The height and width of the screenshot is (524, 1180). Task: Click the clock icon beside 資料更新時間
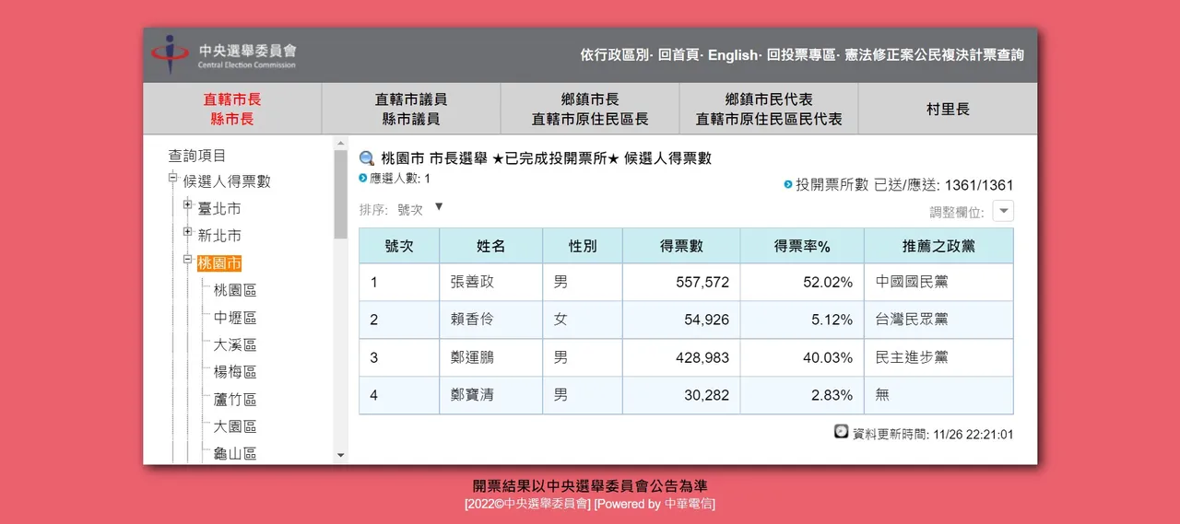pyautogui.click(x=841, y=431)
